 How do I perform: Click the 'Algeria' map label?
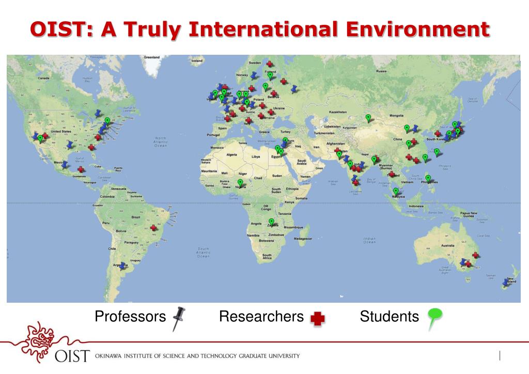tap(232, 154)
